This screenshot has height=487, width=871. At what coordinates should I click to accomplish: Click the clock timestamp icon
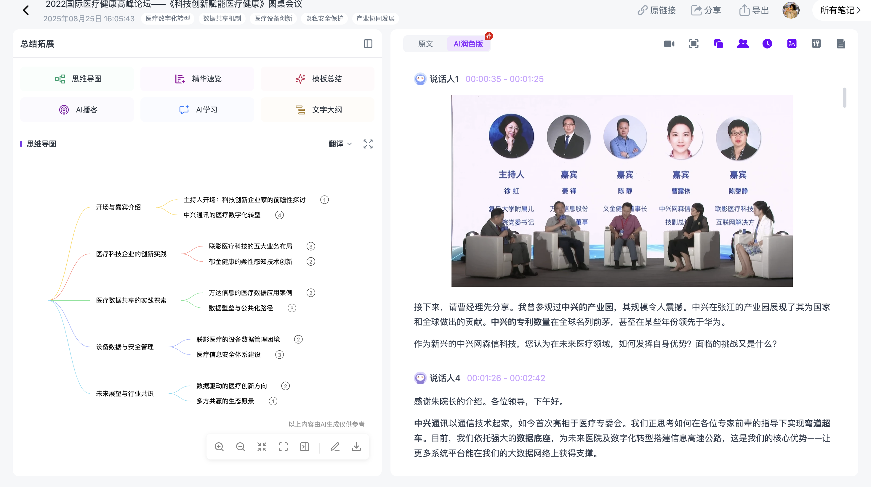767,44
